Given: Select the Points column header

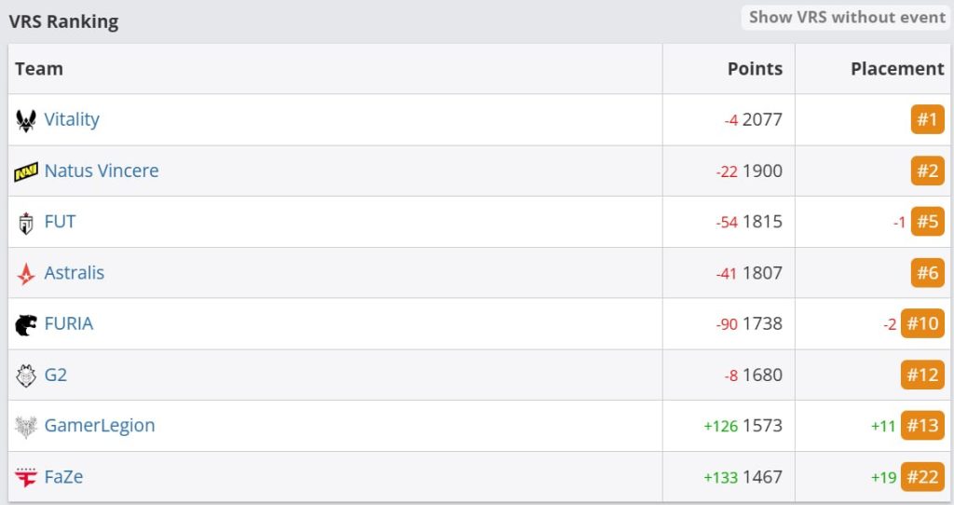Looking at the screenshot, I should tap(755, 69).
